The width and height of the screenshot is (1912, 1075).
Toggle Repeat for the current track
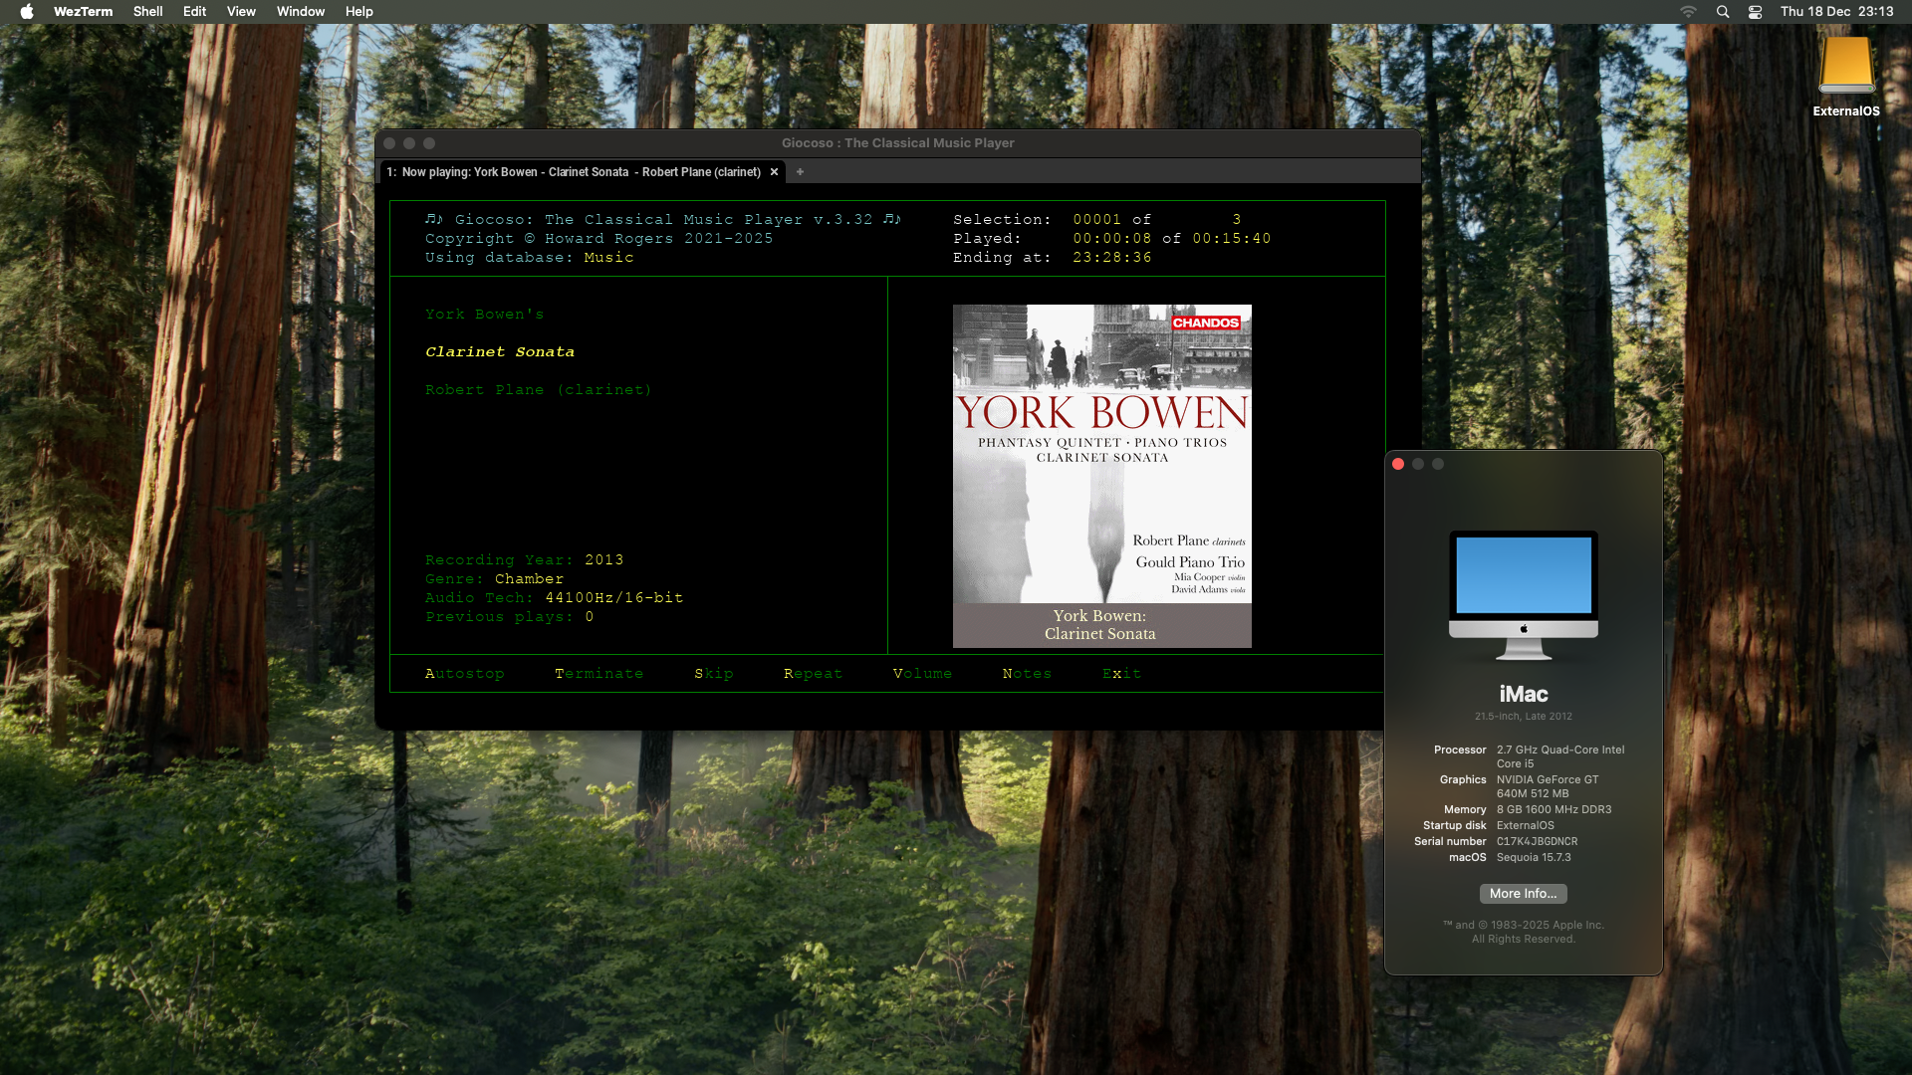813,673
